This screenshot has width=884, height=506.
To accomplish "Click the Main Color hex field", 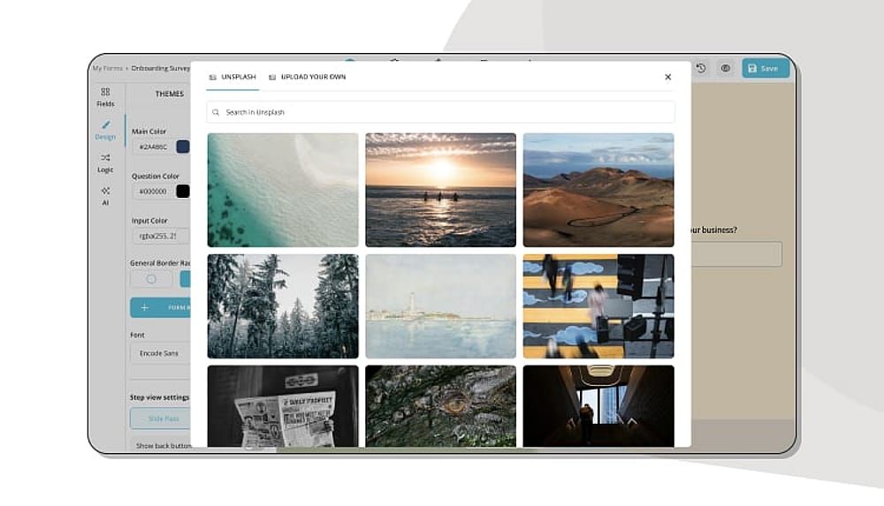I will click(x=153, y=147).
